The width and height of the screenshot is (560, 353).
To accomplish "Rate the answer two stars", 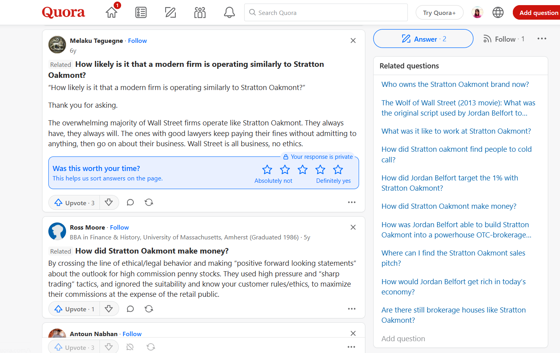I will 285,169.
